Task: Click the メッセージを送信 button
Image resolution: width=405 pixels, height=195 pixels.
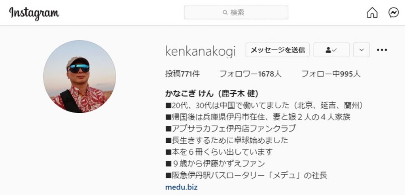Action: (x=278, y=50)
